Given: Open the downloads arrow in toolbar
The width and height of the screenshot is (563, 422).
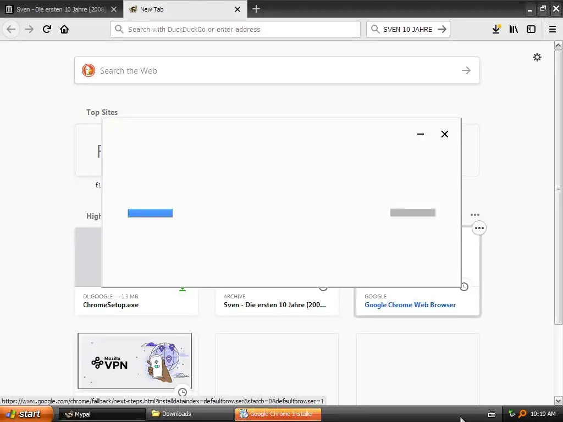Looking at the screenshot, I should point(496,29).
